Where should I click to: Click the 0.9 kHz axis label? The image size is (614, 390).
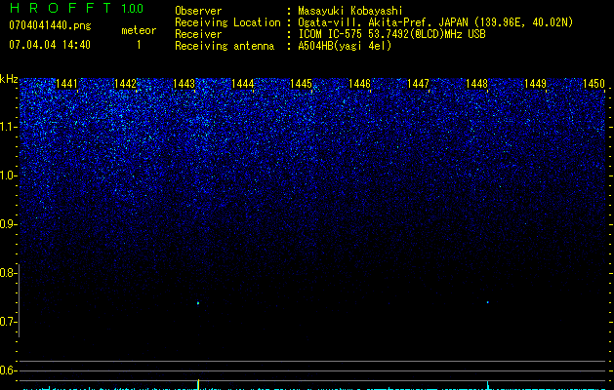(x=9, y=224)
